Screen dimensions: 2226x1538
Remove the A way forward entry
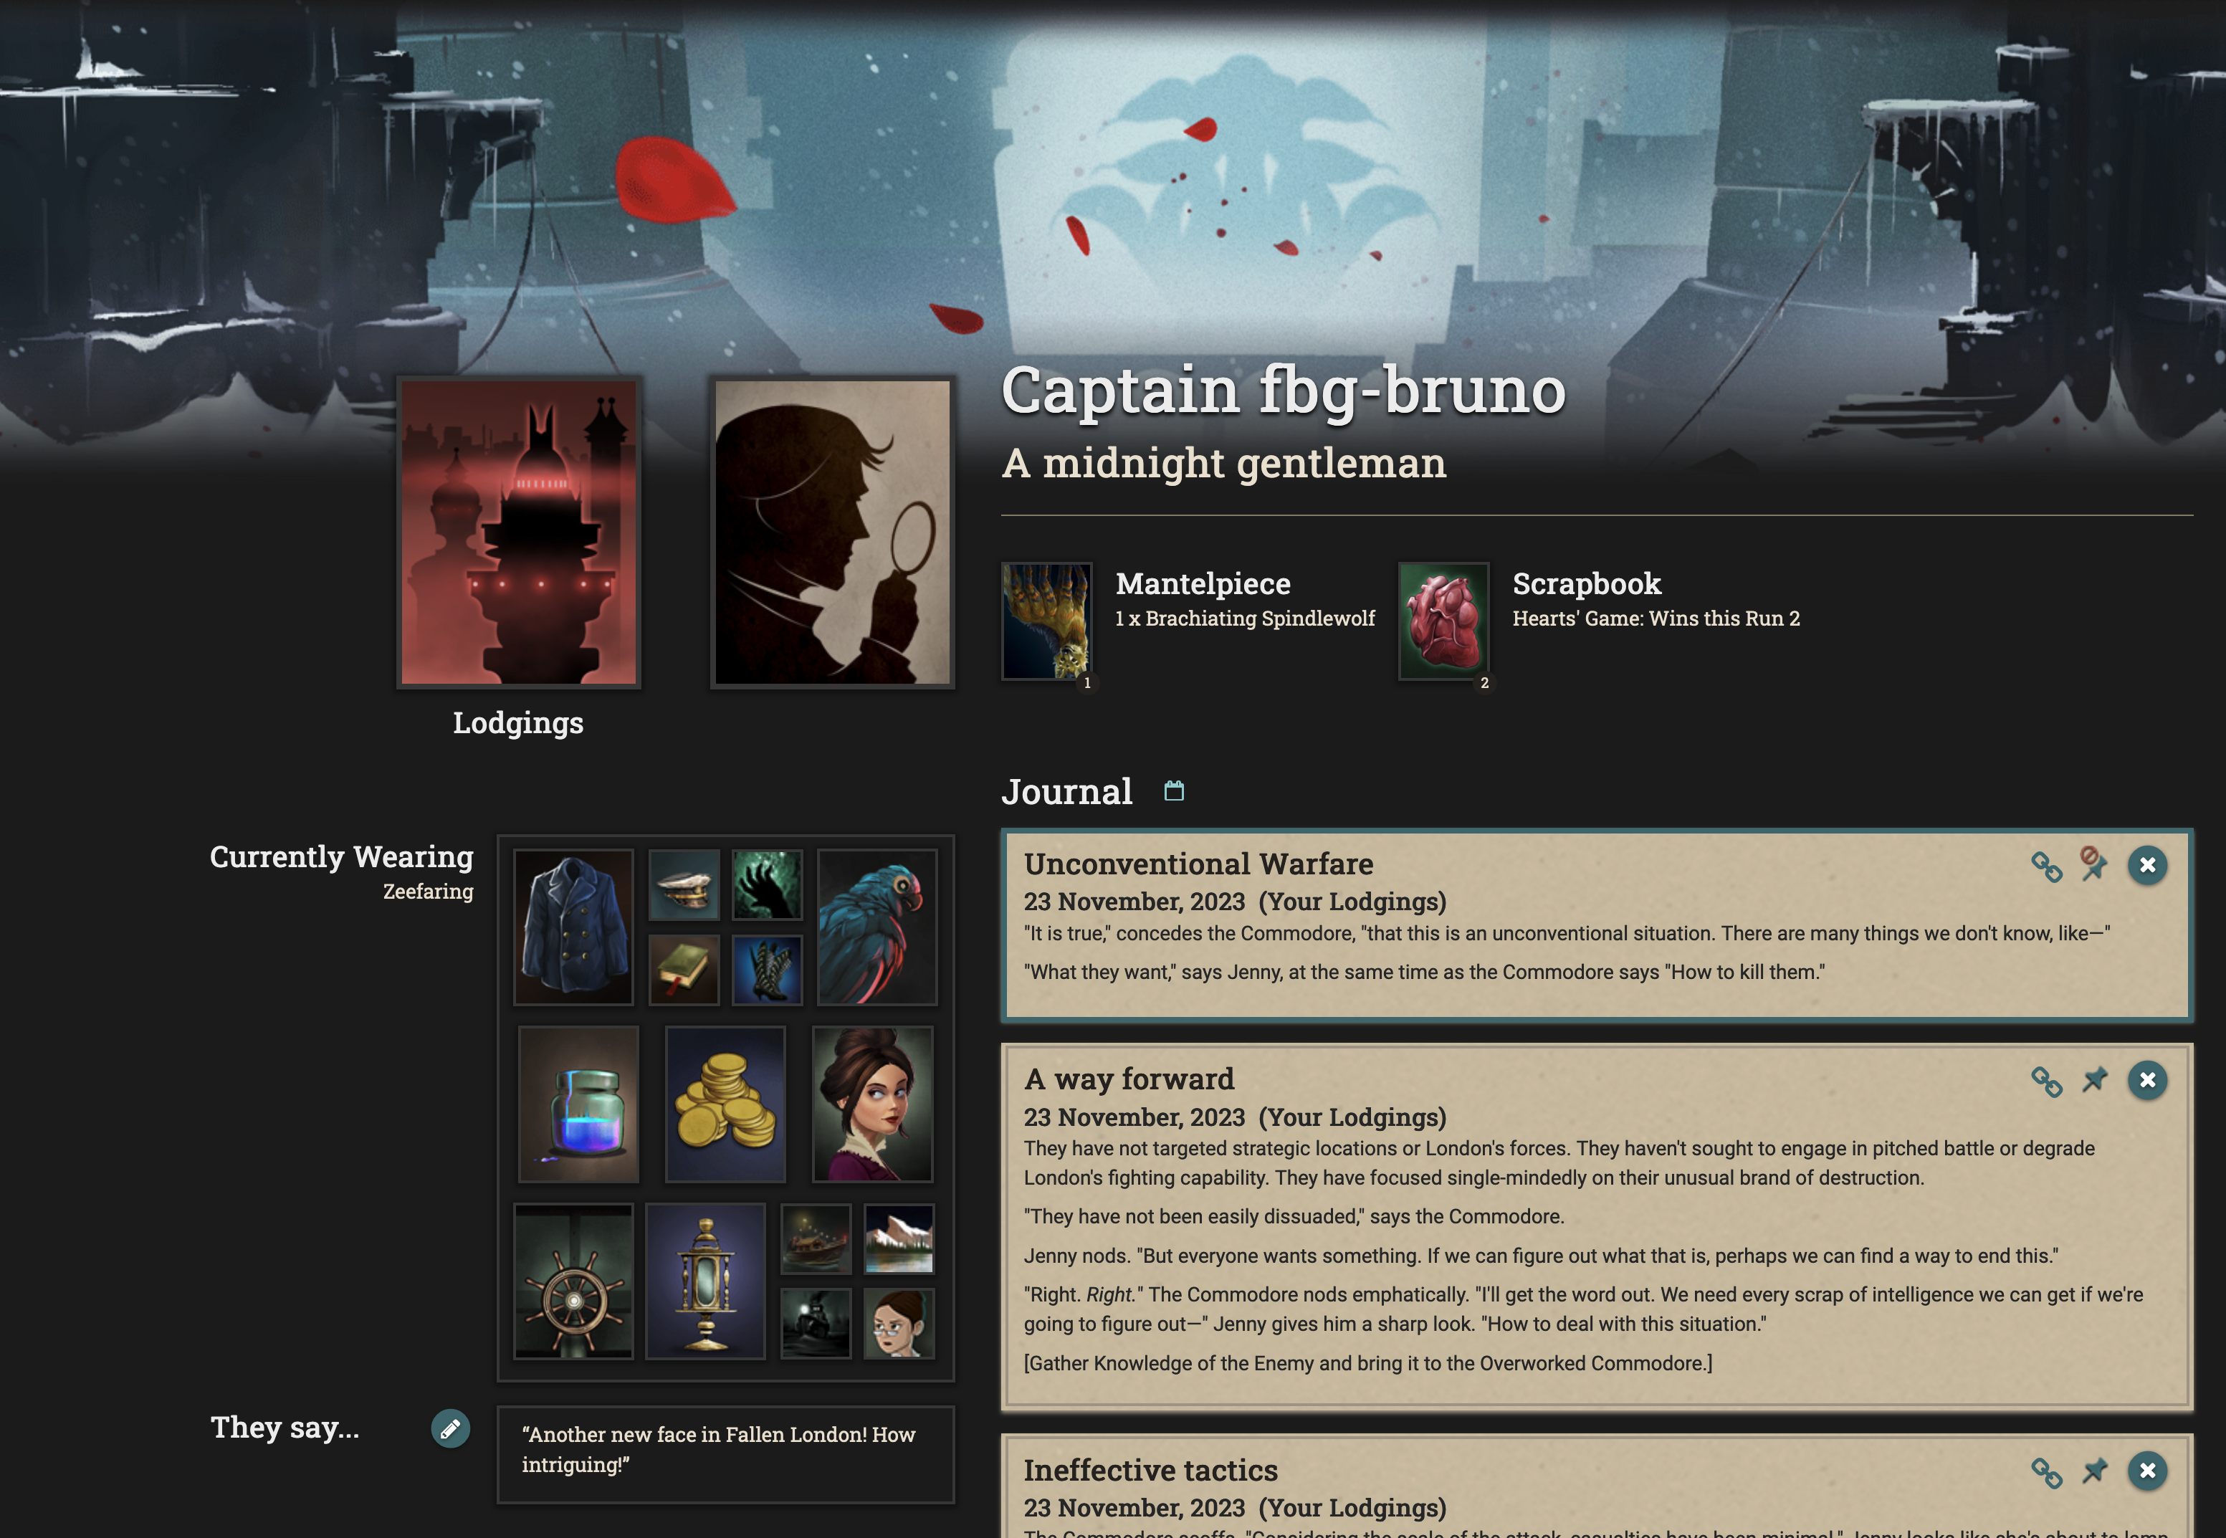(2147, 1080)
